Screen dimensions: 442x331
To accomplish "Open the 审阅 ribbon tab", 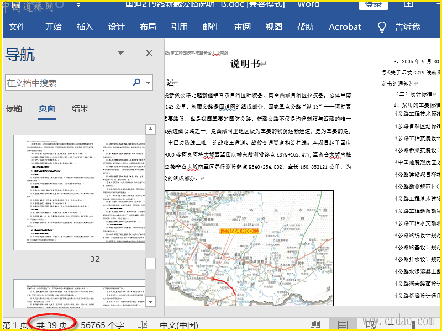I will pos(243,27).
